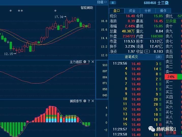Click the 逐笔成交 header

pos(131,57)
